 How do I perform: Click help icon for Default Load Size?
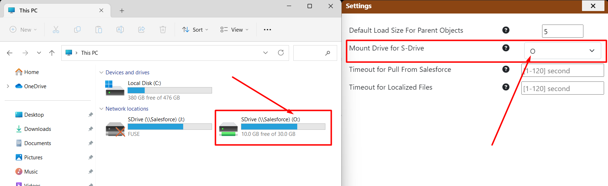pos(506,30)
